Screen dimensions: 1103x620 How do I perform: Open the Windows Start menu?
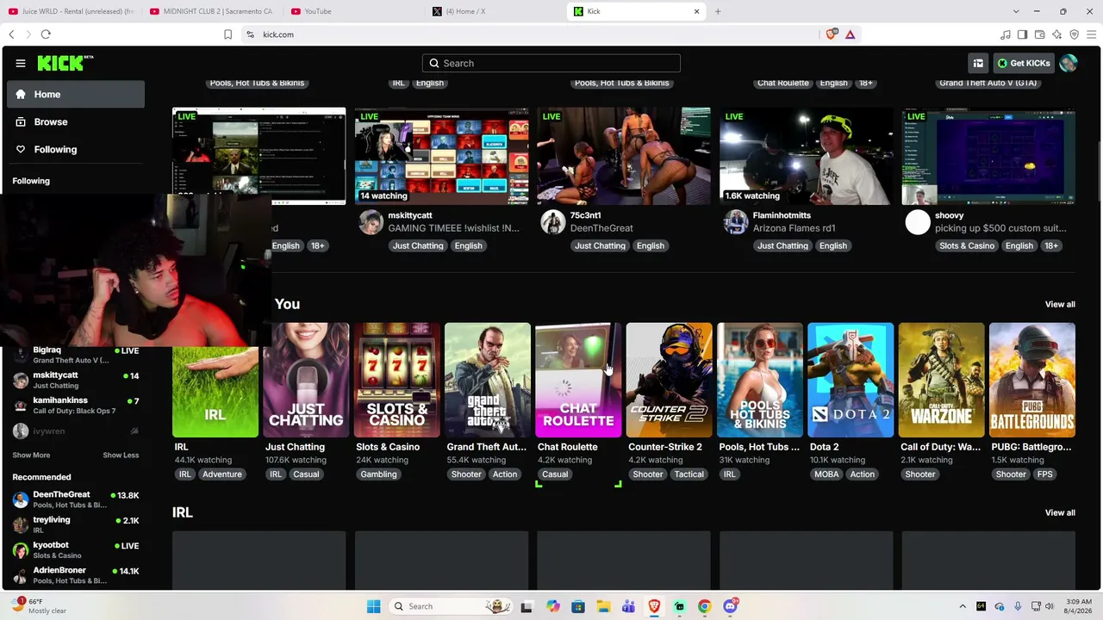[373, 606]
